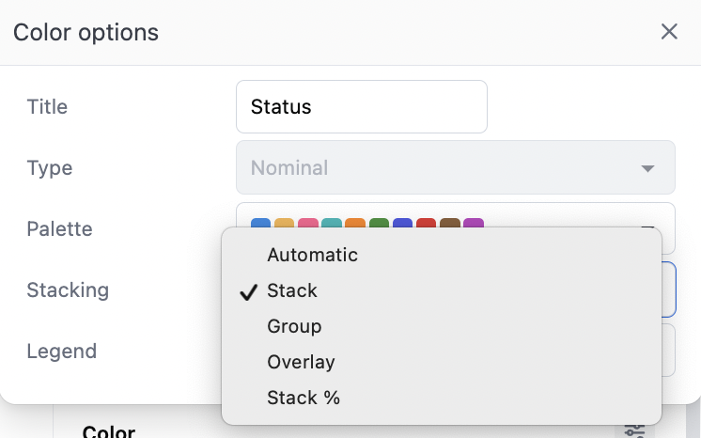Select Group stacking option
This screenshot has height=438, width=701.
coord(294,326)
